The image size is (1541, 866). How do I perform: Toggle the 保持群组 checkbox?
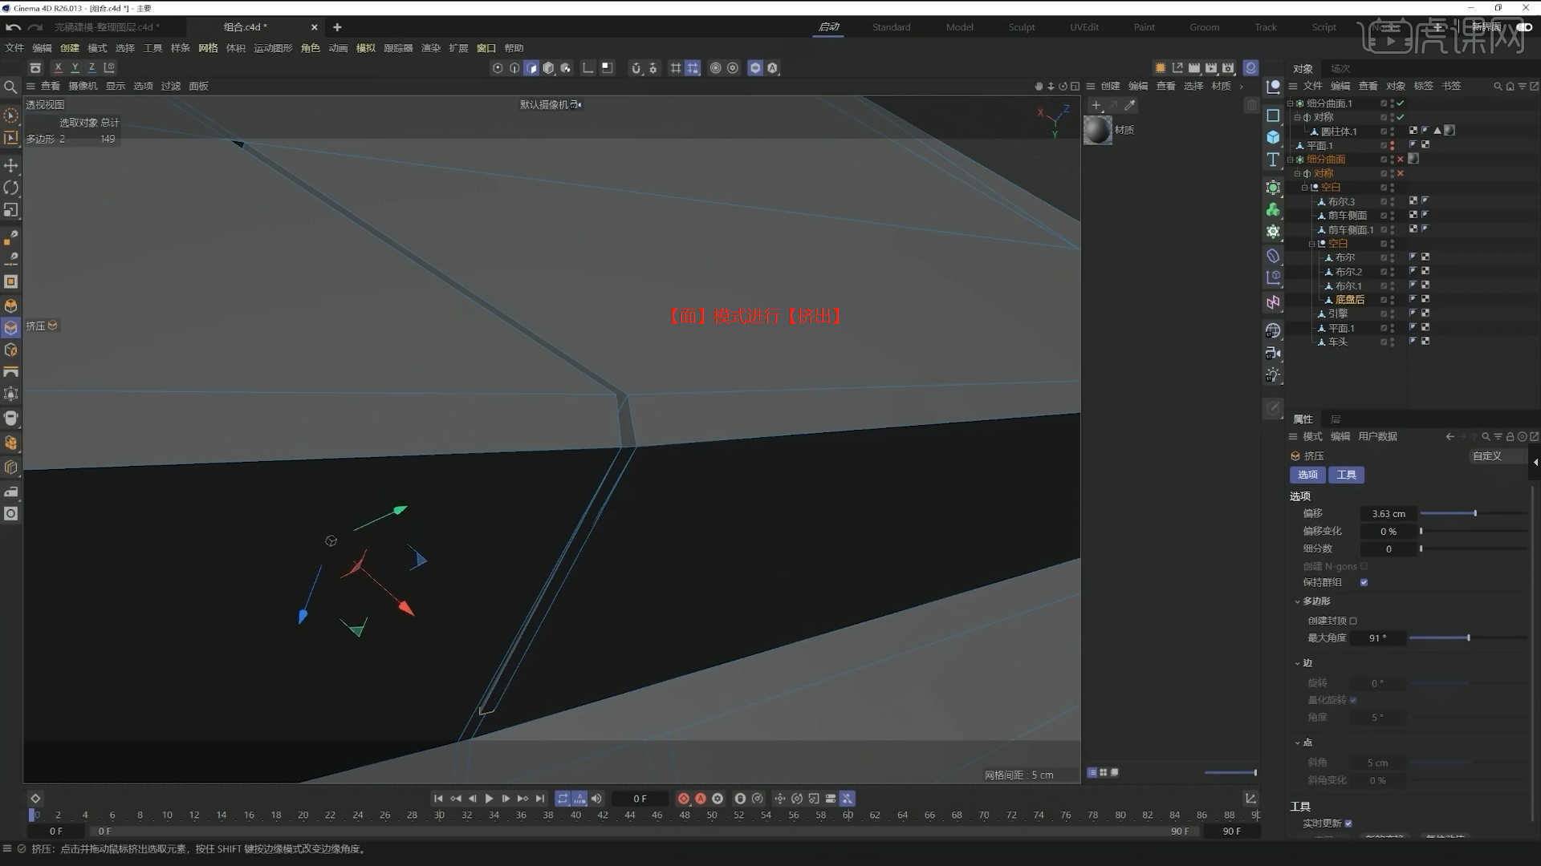point(1364,583)
